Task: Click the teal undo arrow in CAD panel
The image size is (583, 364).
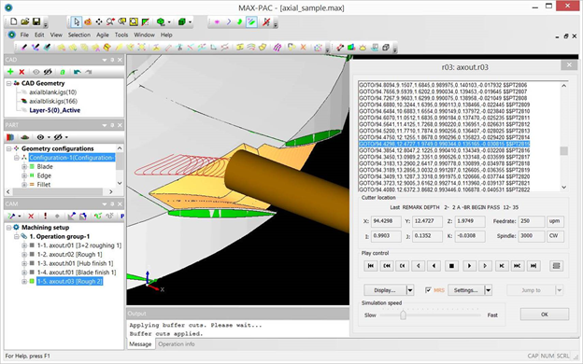Action: point(77,72)
